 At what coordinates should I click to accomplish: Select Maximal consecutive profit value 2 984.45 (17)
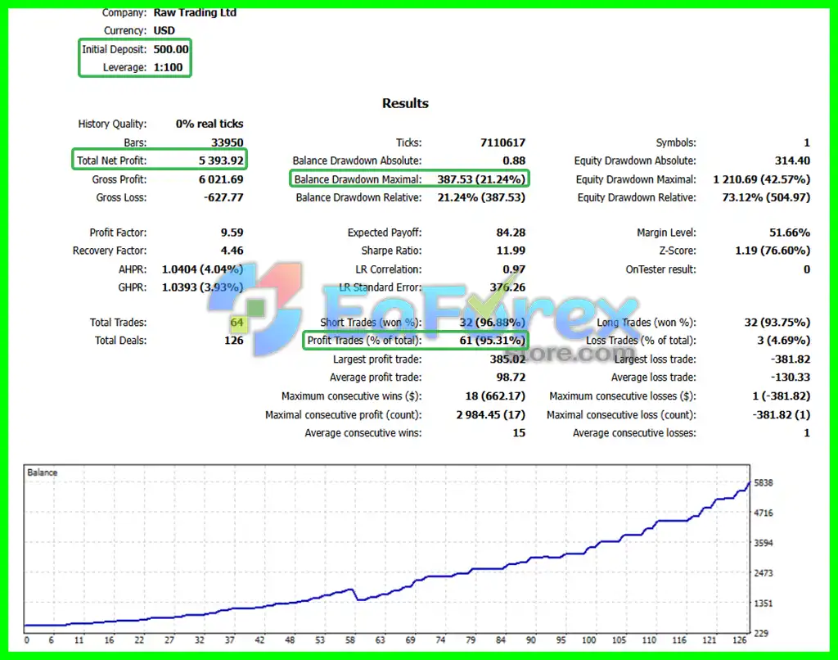click(x=491, y=414)
